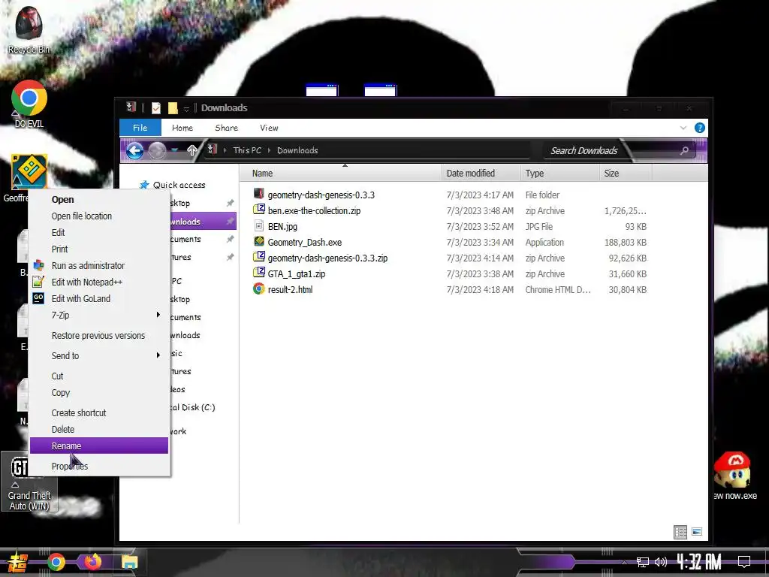Image resolution: width=769 pixels, height=577 pixels.
Task: Open the Mario exe desktop icon
Action: pos(734,476)
